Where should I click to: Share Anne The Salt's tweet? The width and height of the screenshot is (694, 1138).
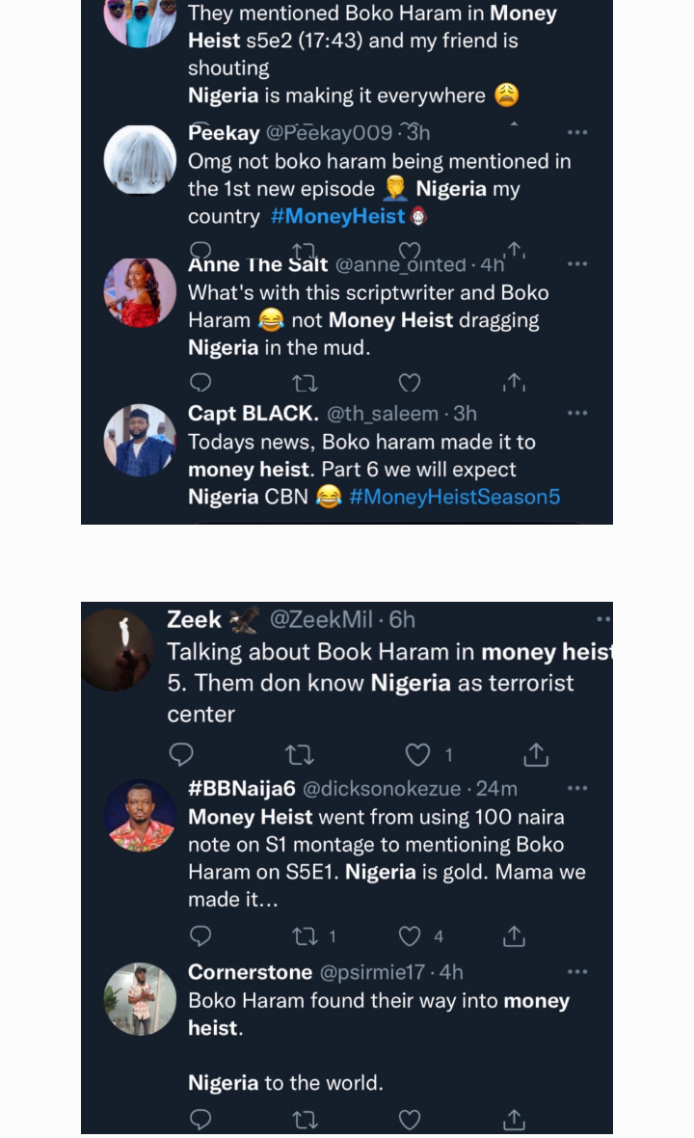[x=514, y=382]
